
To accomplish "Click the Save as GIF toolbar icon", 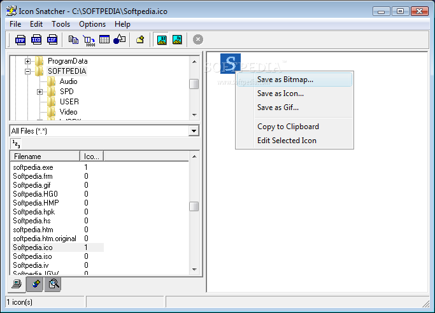I will coord(52,40).
